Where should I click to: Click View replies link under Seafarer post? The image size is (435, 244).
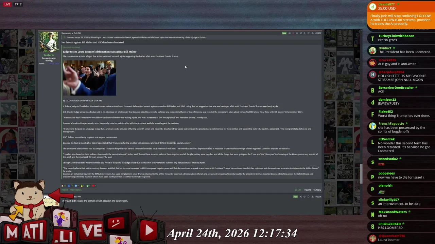coord(76,190)
